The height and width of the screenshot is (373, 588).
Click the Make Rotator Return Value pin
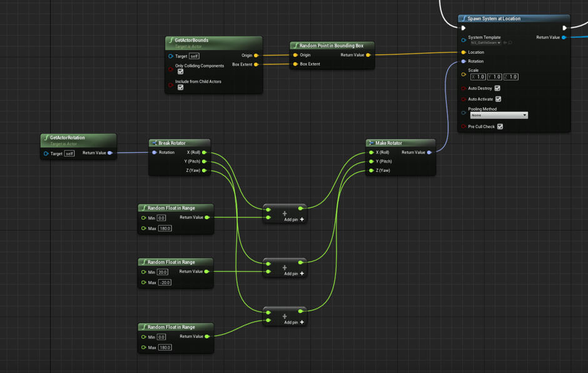[x=429, y=152]
